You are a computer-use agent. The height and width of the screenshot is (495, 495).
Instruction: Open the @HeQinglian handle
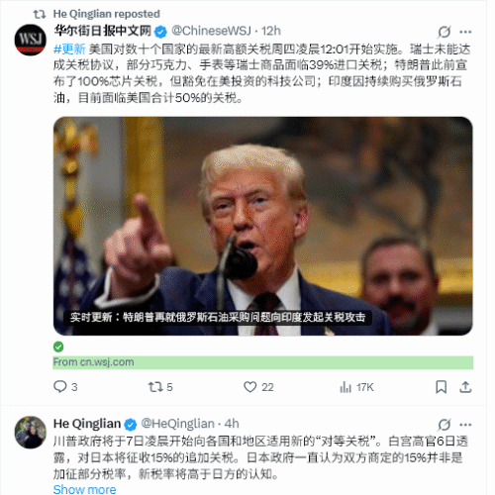(177, 424)
